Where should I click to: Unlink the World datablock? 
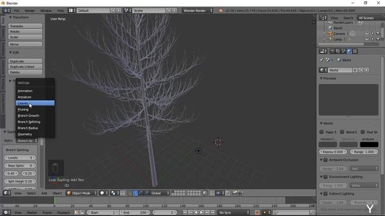pyautogui.click(x=366, y=70)
